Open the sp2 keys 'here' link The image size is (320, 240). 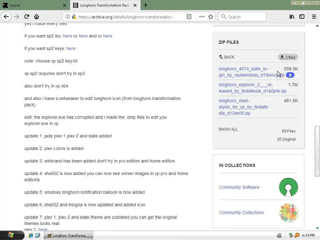coord(71,48)
